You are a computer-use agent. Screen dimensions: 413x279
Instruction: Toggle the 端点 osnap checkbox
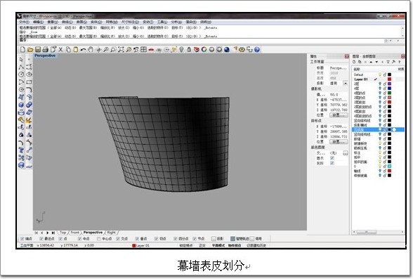(x=22, y=239)
